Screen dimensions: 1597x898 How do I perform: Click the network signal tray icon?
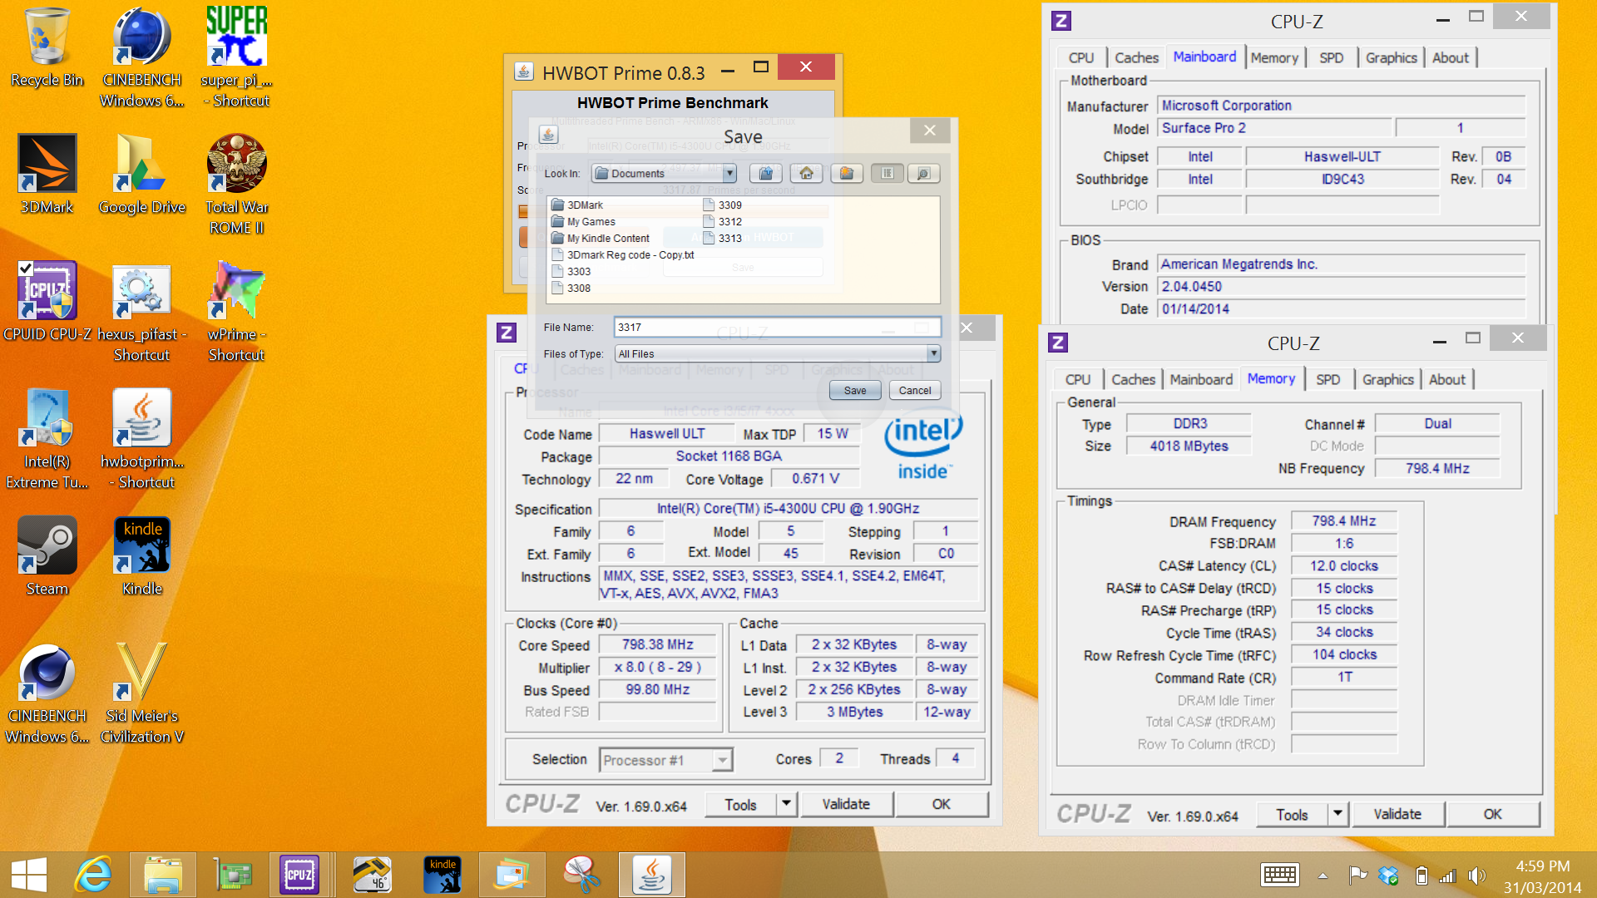click(x=1447, y=876)
